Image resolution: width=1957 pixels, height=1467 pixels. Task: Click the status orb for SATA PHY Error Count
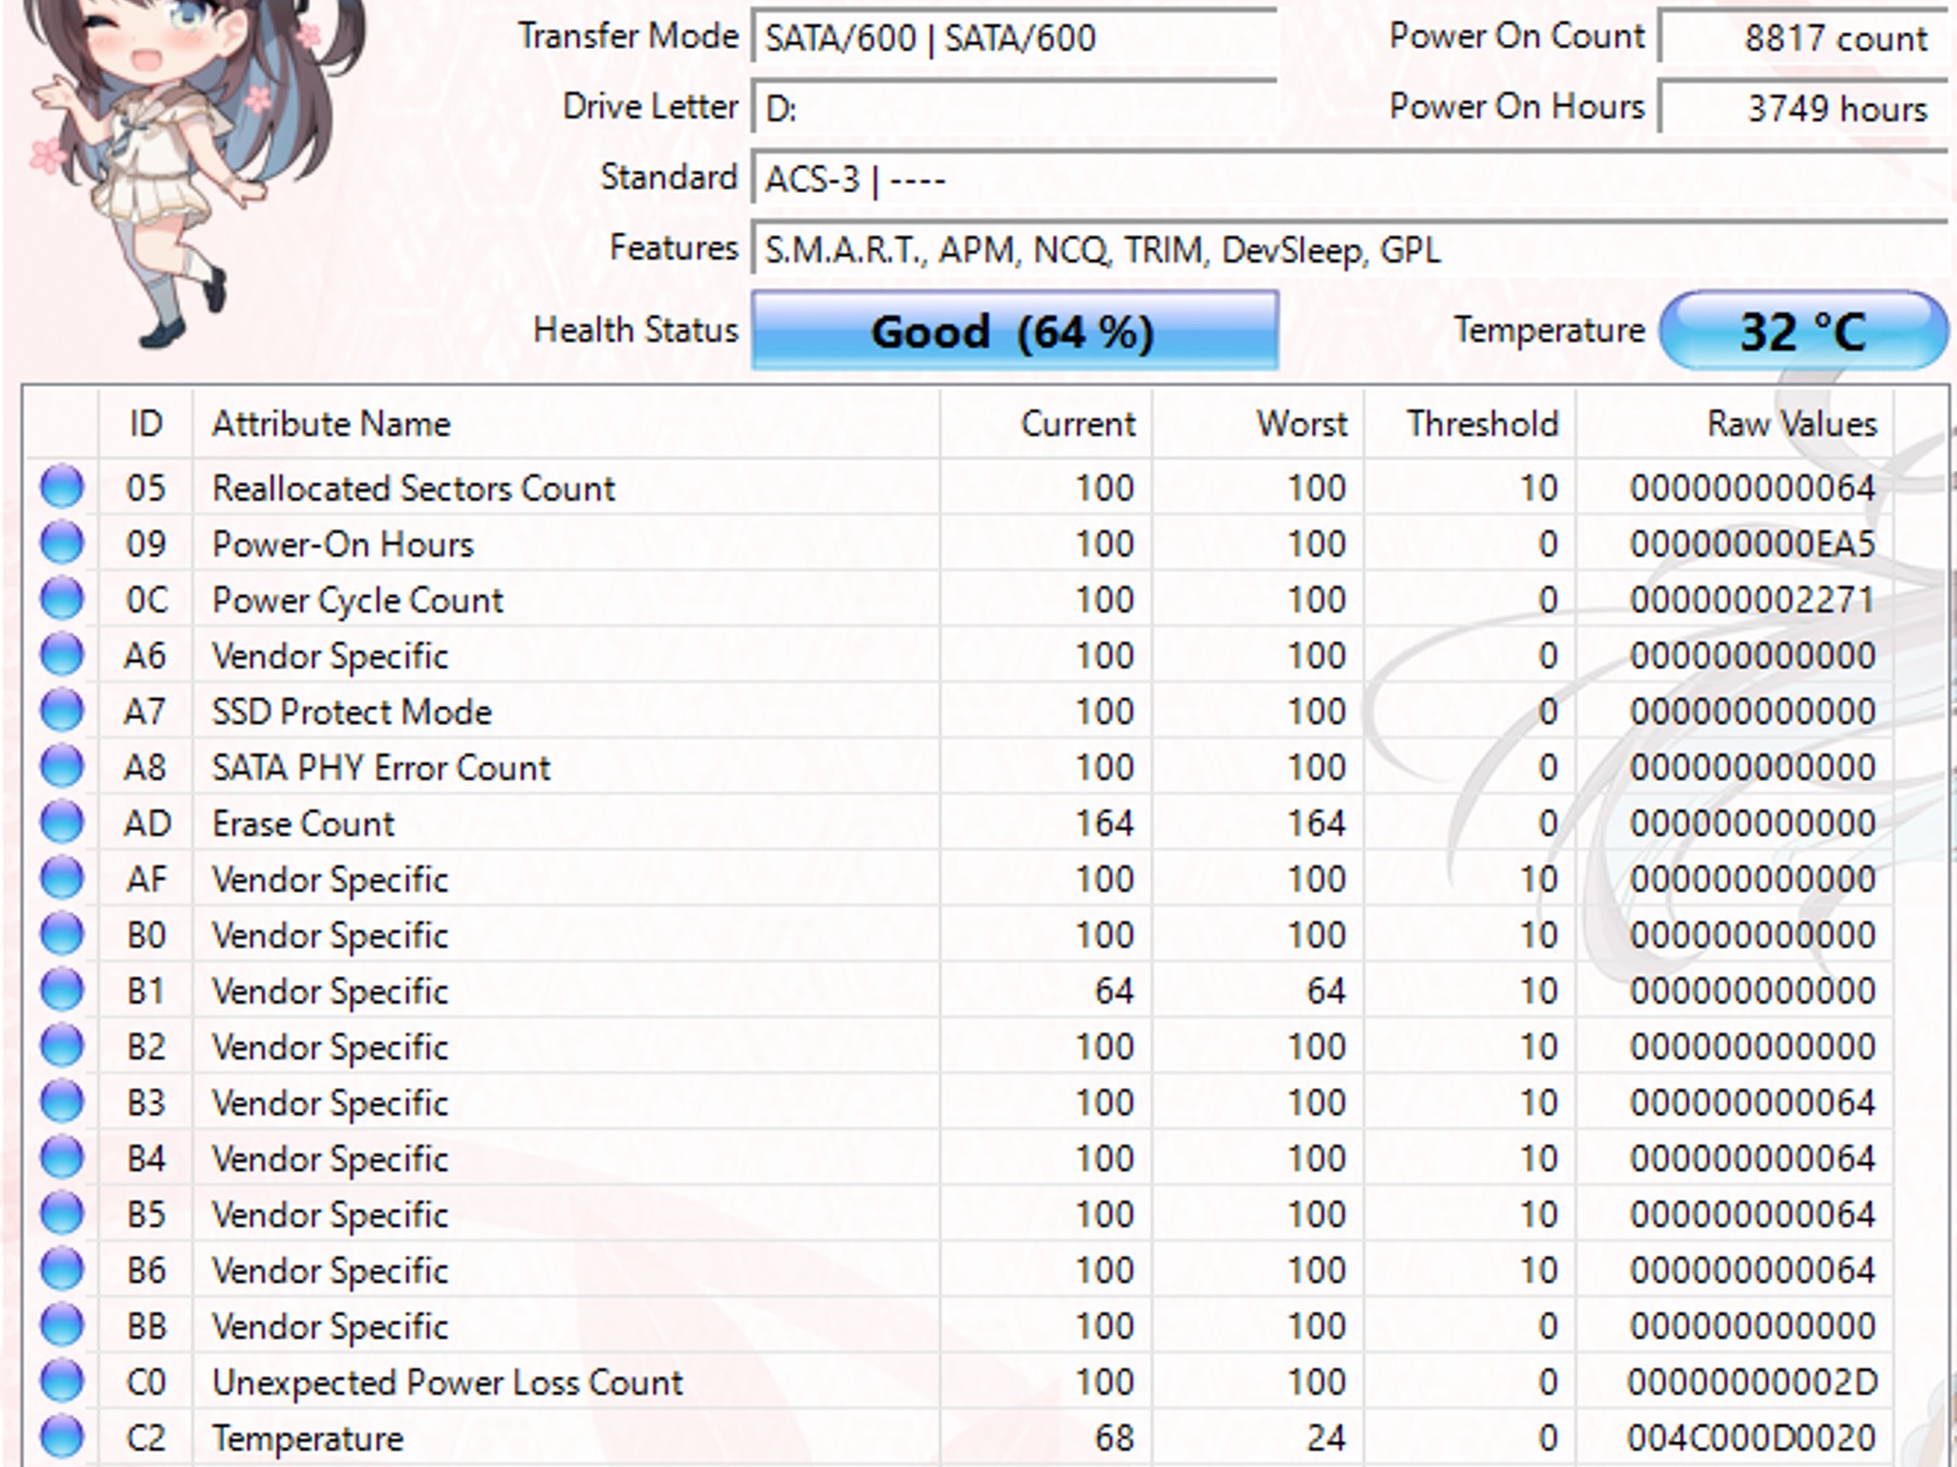tap(62, 766)
